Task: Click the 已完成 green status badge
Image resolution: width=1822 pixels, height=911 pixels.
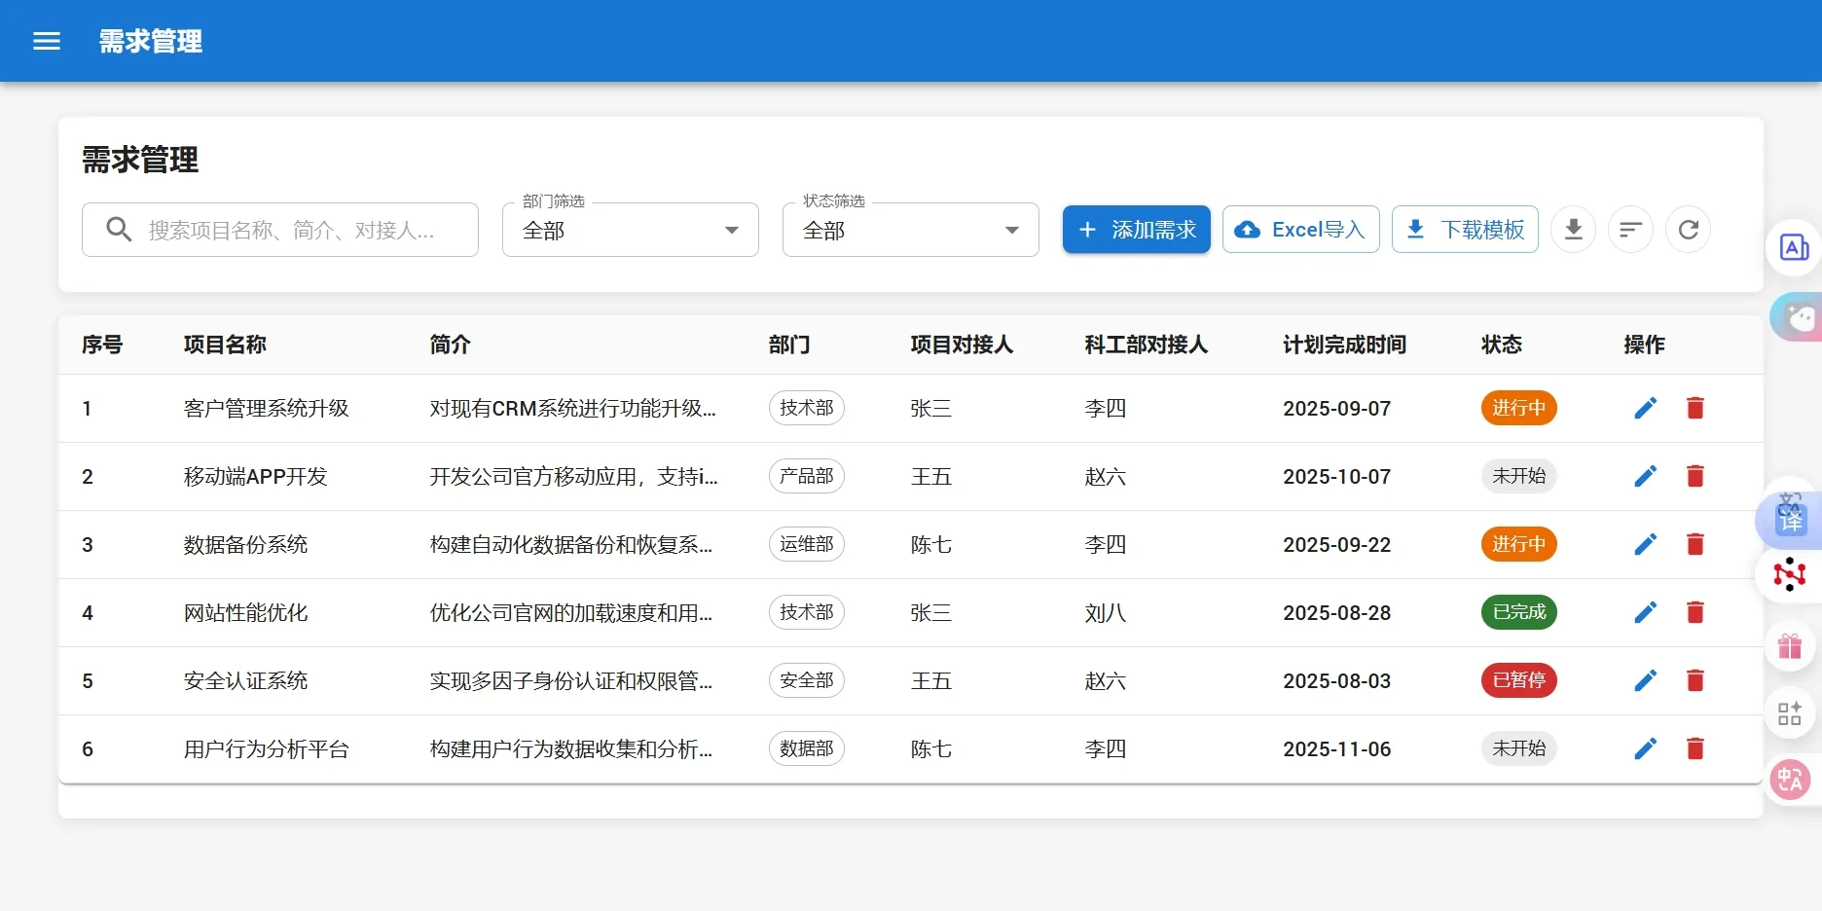Action: click(1518, 612)
